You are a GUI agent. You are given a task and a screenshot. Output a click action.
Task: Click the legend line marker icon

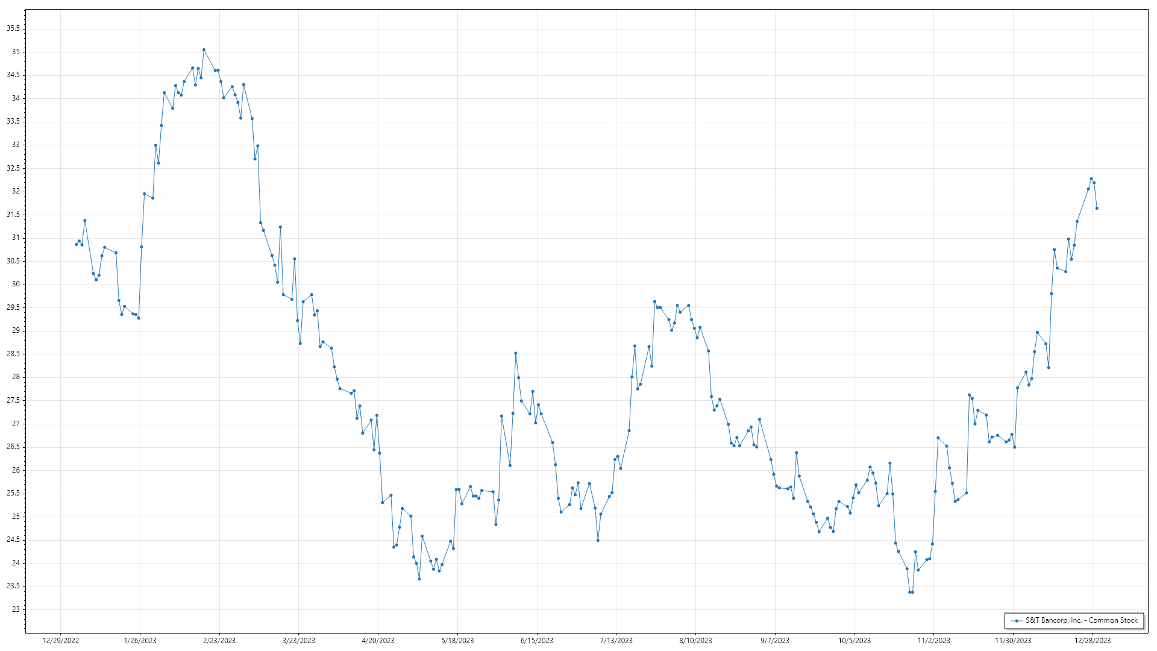(x=1017, y=620)
